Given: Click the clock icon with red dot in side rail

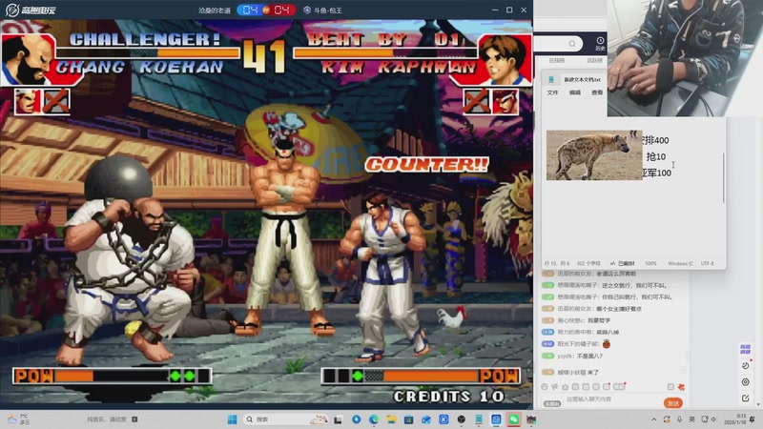Looking at the screenshot, I should tap(746, 365).
